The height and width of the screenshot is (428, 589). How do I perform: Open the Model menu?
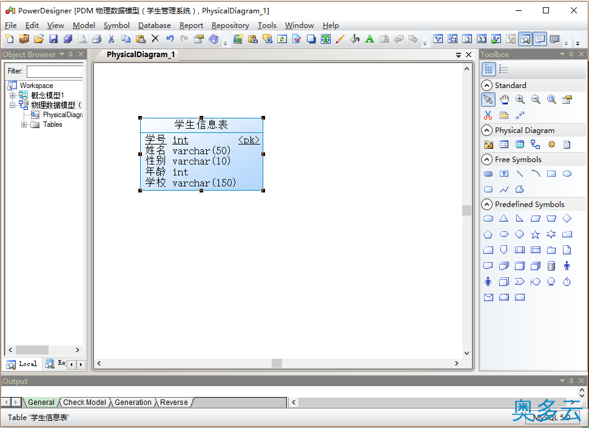click(84, 25)
